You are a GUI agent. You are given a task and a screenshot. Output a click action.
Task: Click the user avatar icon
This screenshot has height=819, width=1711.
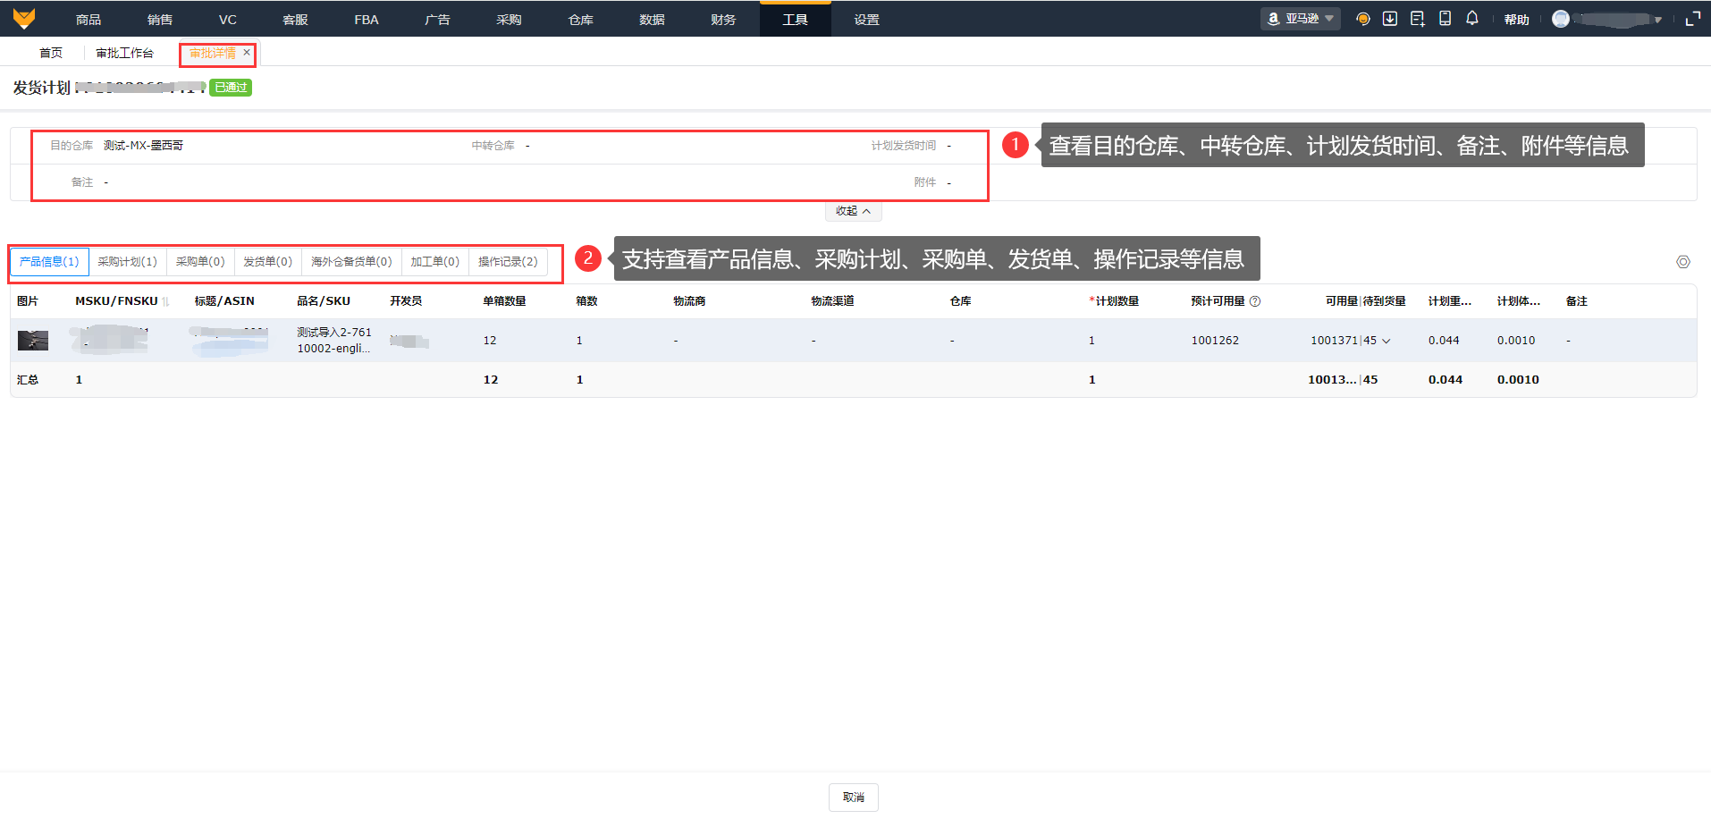point(1561,19)
